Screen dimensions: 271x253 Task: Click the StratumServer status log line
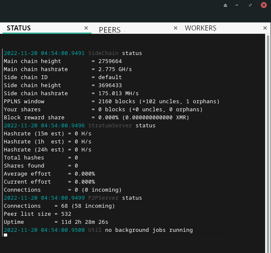click(x=79, y=126)
